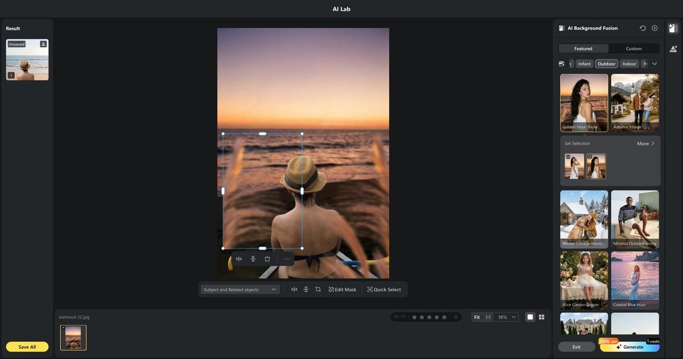The image size is (683, 359).
Task: Flip vertical in the bottom edit bar
Action: click(306, 289)
